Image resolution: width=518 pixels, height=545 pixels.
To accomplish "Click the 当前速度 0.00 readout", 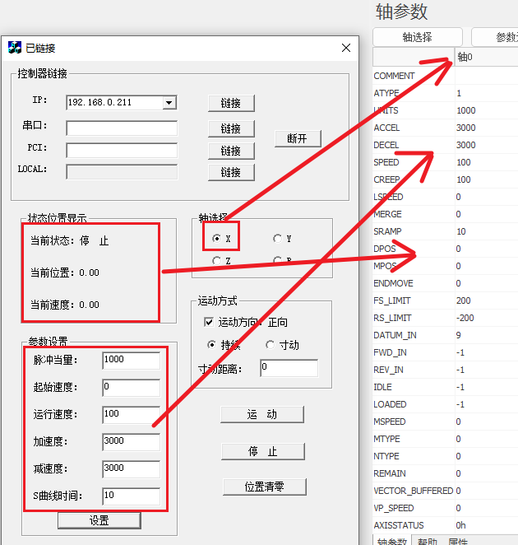I will point(65,305).
